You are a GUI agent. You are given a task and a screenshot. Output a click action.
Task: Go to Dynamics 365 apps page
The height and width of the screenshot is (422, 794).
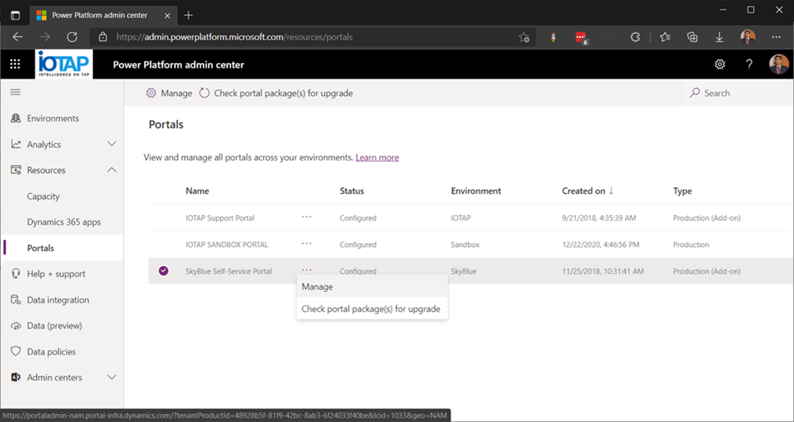[64, 222]
